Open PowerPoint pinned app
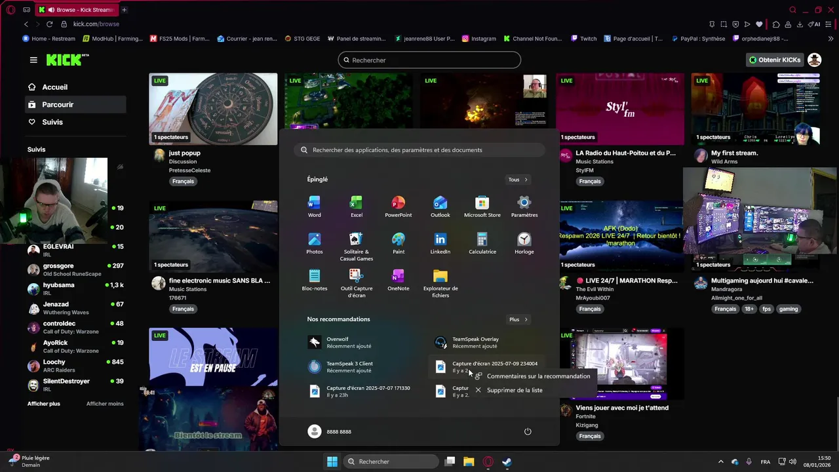Viewport: 839px width, 472px height. [x=398, y=206]
